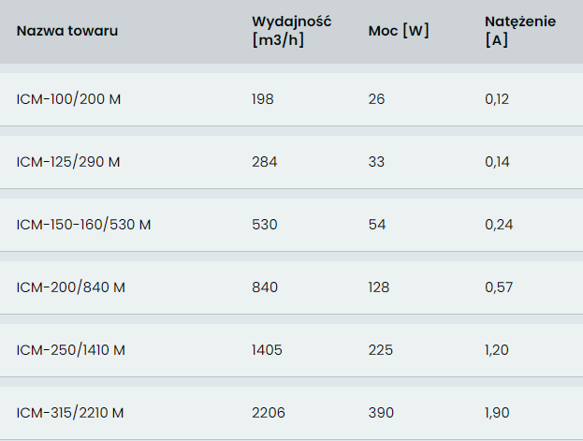Click the 284 airflow value cell
The image size is (583, 441).
click(x=264, y=162)
